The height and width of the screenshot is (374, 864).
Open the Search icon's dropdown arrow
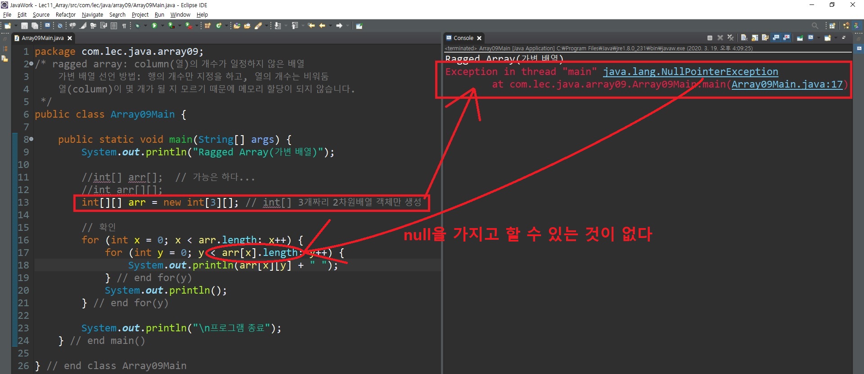tap(265, 26)
